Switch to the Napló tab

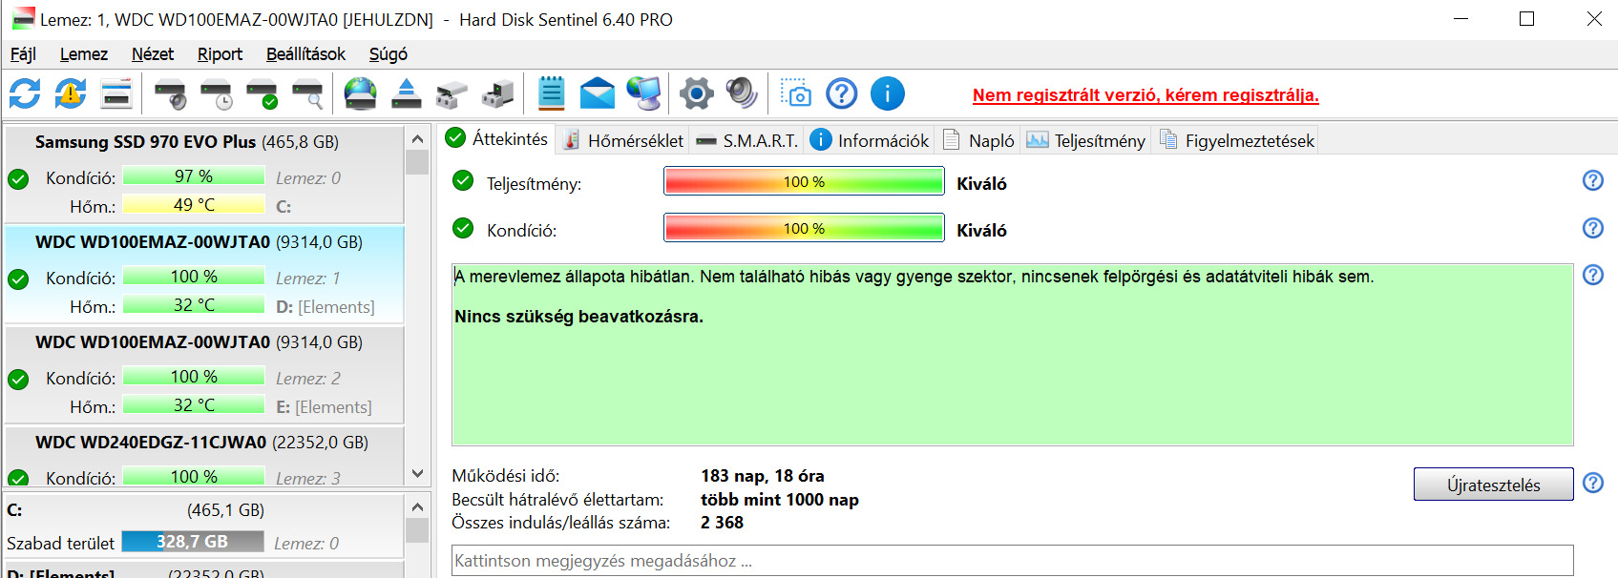point(978,140)
